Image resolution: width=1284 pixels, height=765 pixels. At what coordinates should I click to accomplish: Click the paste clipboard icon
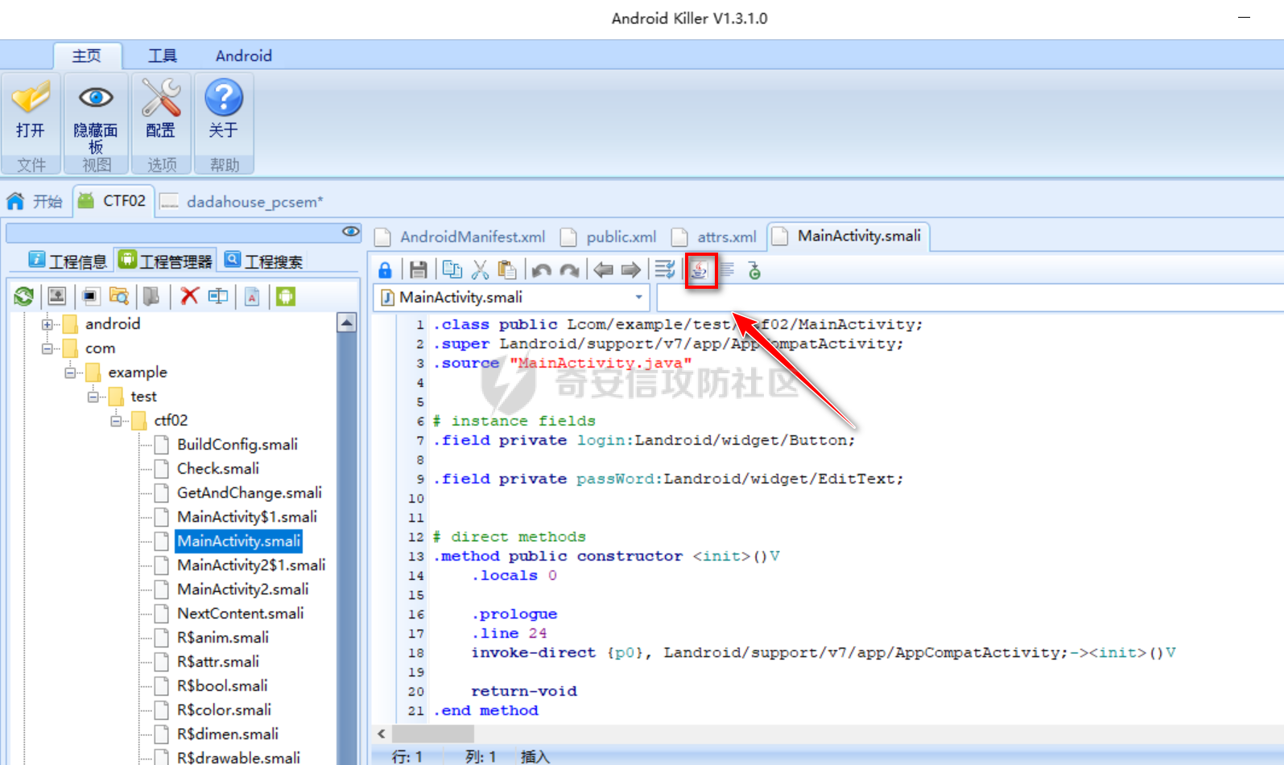tap(507, 269)
